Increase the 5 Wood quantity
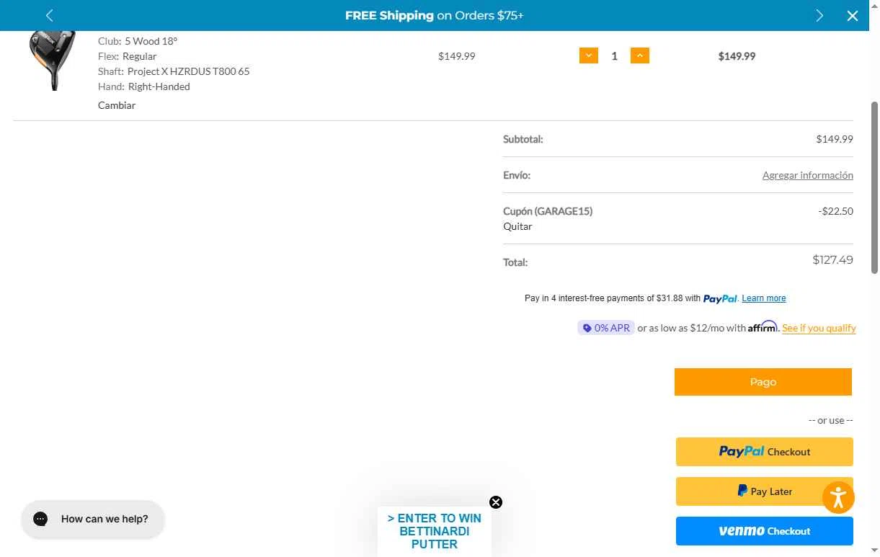The height and width of the screenshot is (557, 880). 640,55
